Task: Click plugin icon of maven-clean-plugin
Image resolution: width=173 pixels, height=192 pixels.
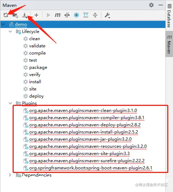Action: point(26,111)
